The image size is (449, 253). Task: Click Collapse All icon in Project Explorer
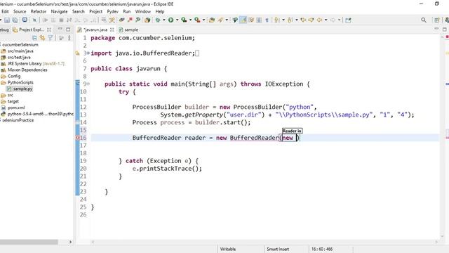(34, 38)
